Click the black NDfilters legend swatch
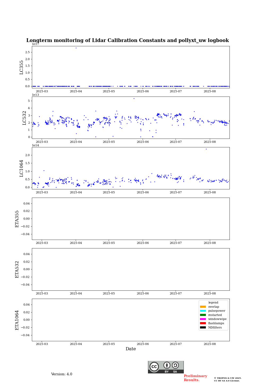 tap(203, 327)
